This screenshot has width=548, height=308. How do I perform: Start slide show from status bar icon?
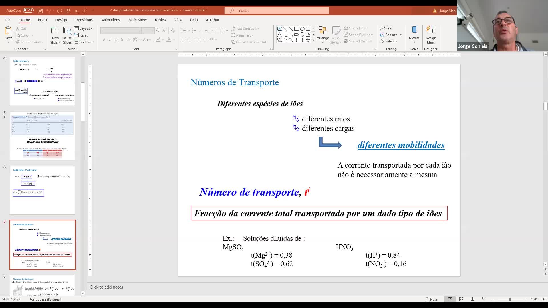[x=484, y=299]
